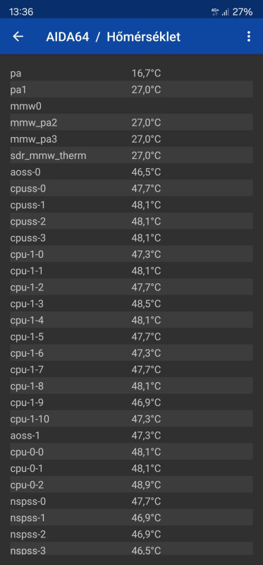Tap the 13:36 clock in status bar
The image size is (263, 565).
tap(21, 12)
